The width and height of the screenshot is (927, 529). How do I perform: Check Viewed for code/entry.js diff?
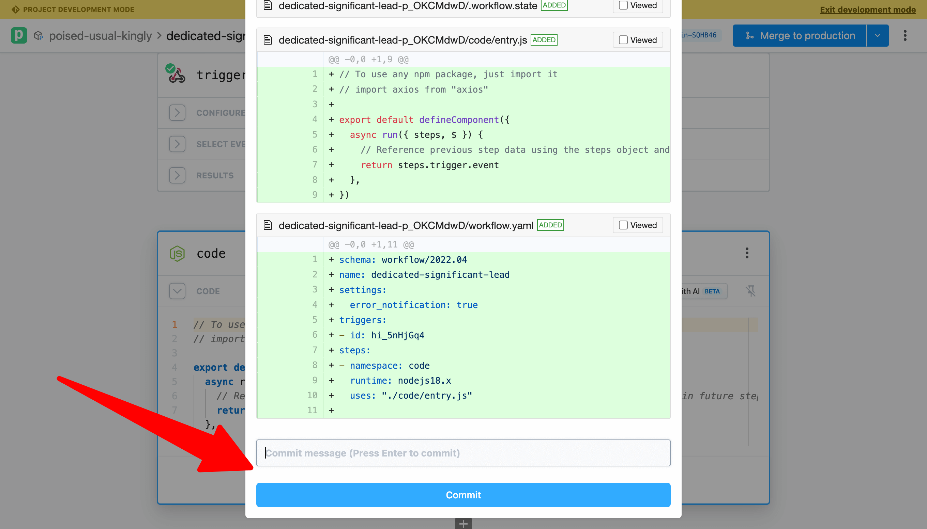click(x=623, y=39)
